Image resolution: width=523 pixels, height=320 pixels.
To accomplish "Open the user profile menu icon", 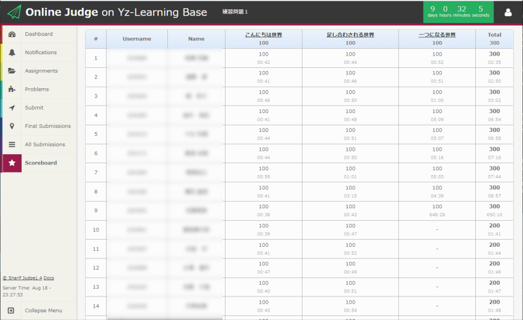I will (508, 12).
